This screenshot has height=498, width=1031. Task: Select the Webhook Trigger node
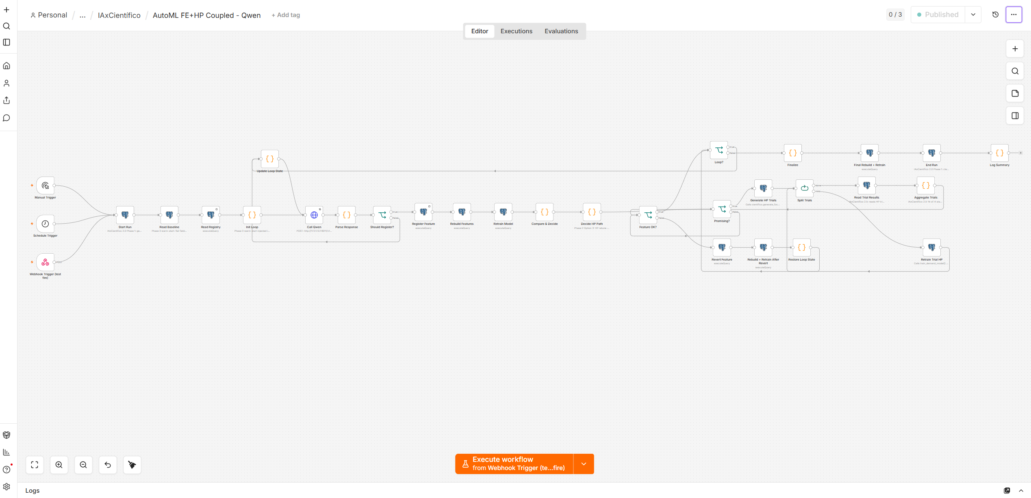[x=45, y=262]
